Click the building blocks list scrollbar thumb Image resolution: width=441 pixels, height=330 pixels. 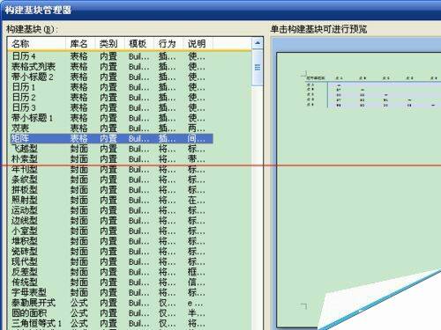[258, 68]
